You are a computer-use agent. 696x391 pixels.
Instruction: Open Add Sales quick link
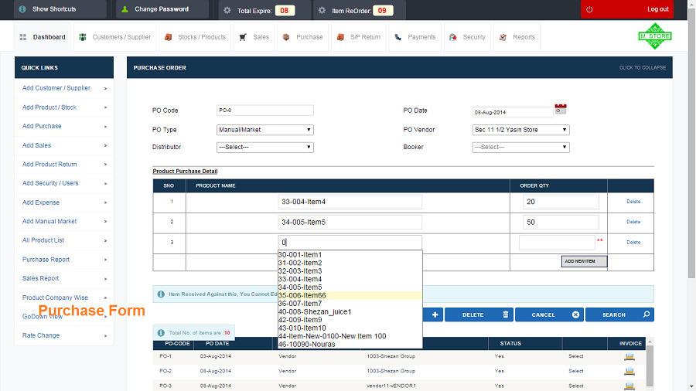(x=37, y=145)
